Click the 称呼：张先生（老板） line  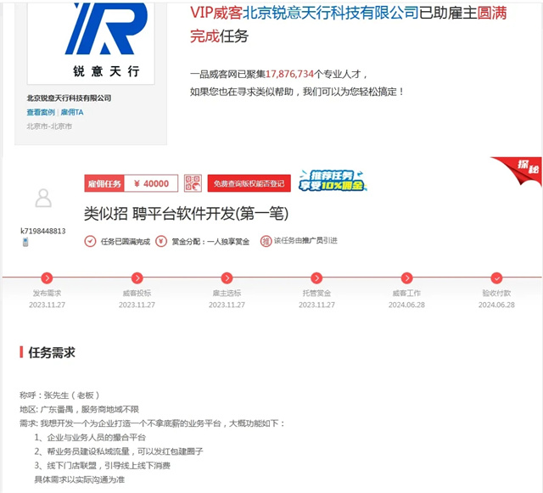pyautogui.click(x=59, y=395)
